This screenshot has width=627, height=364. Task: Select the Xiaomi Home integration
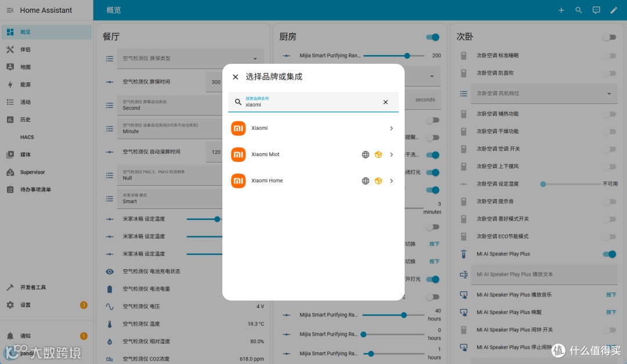coord(313,181)
